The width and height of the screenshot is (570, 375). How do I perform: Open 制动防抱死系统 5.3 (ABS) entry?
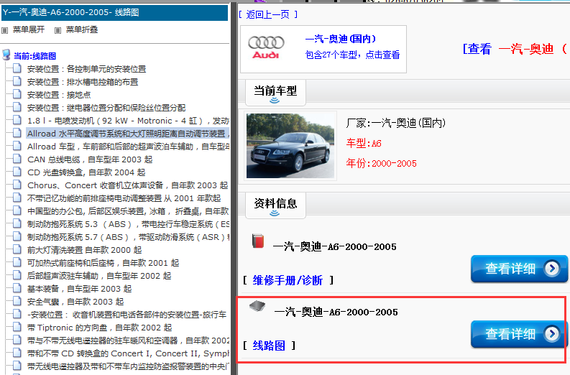[128, 224]
